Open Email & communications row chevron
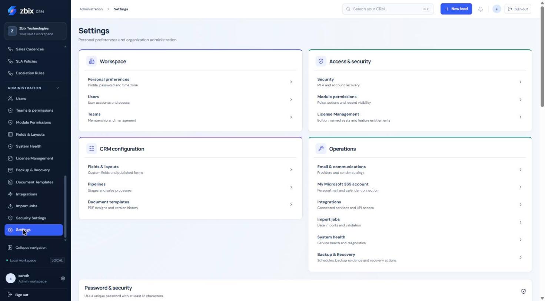The image size is (545, 301). click(x=521, y=170)
